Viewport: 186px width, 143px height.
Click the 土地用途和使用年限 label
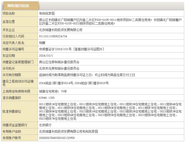tap(16, 91)
